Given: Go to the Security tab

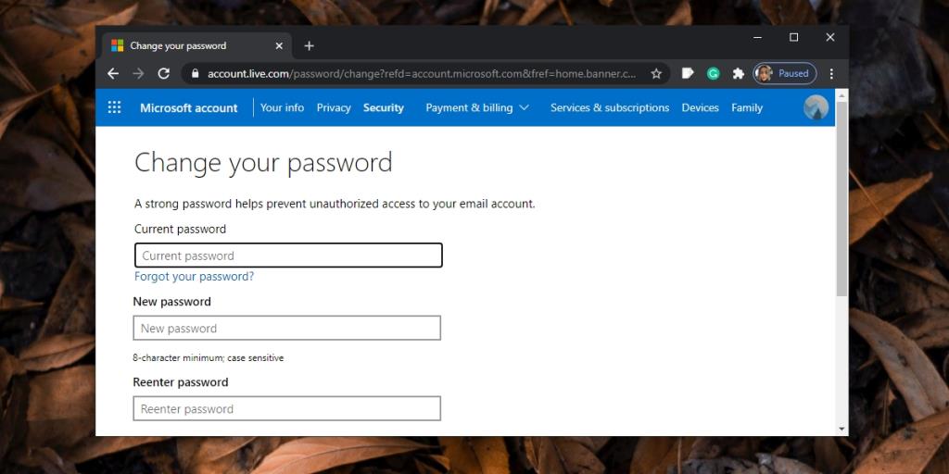Looking at the screenshot, I should coord(383,107).
